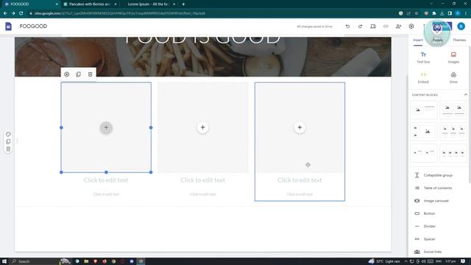The height and width of the screenshot is (265, 471).
Task: Edit heading text under first placeholder
Action: point(106,180)
